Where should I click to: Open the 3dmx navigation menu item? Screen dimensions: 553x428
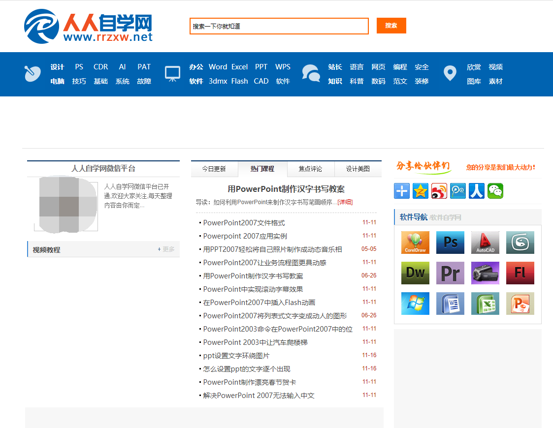[218, 81]
